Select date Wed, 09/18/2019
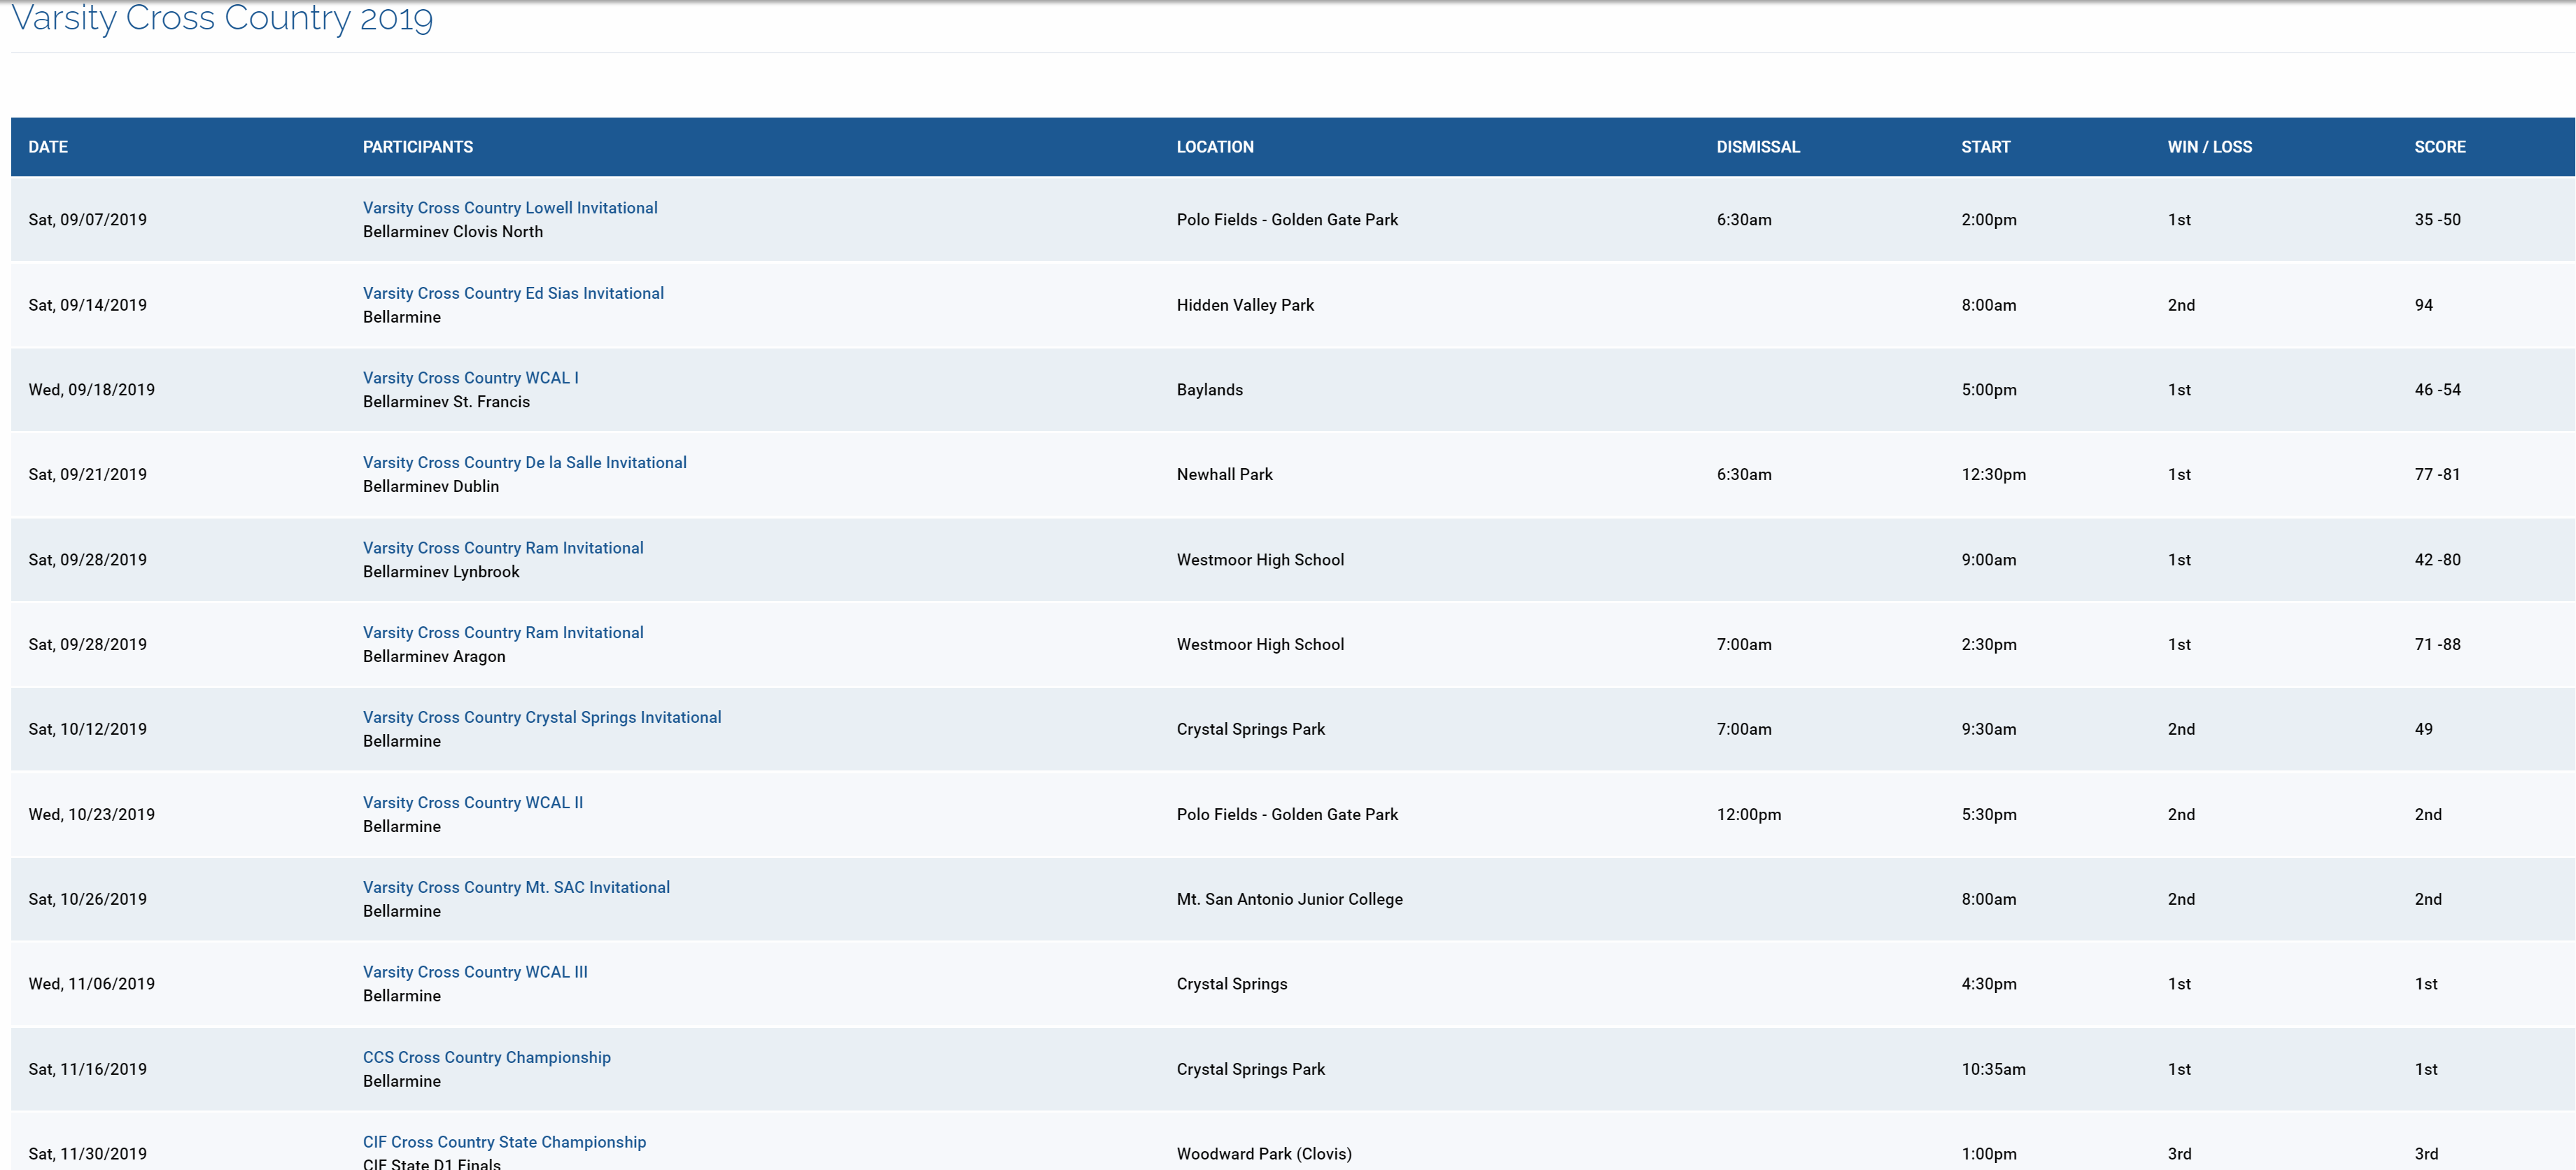The image size is (2576, 1170). tap(92, 390)
